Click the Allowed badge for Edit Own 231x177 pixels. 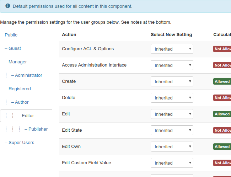(222, 147)
